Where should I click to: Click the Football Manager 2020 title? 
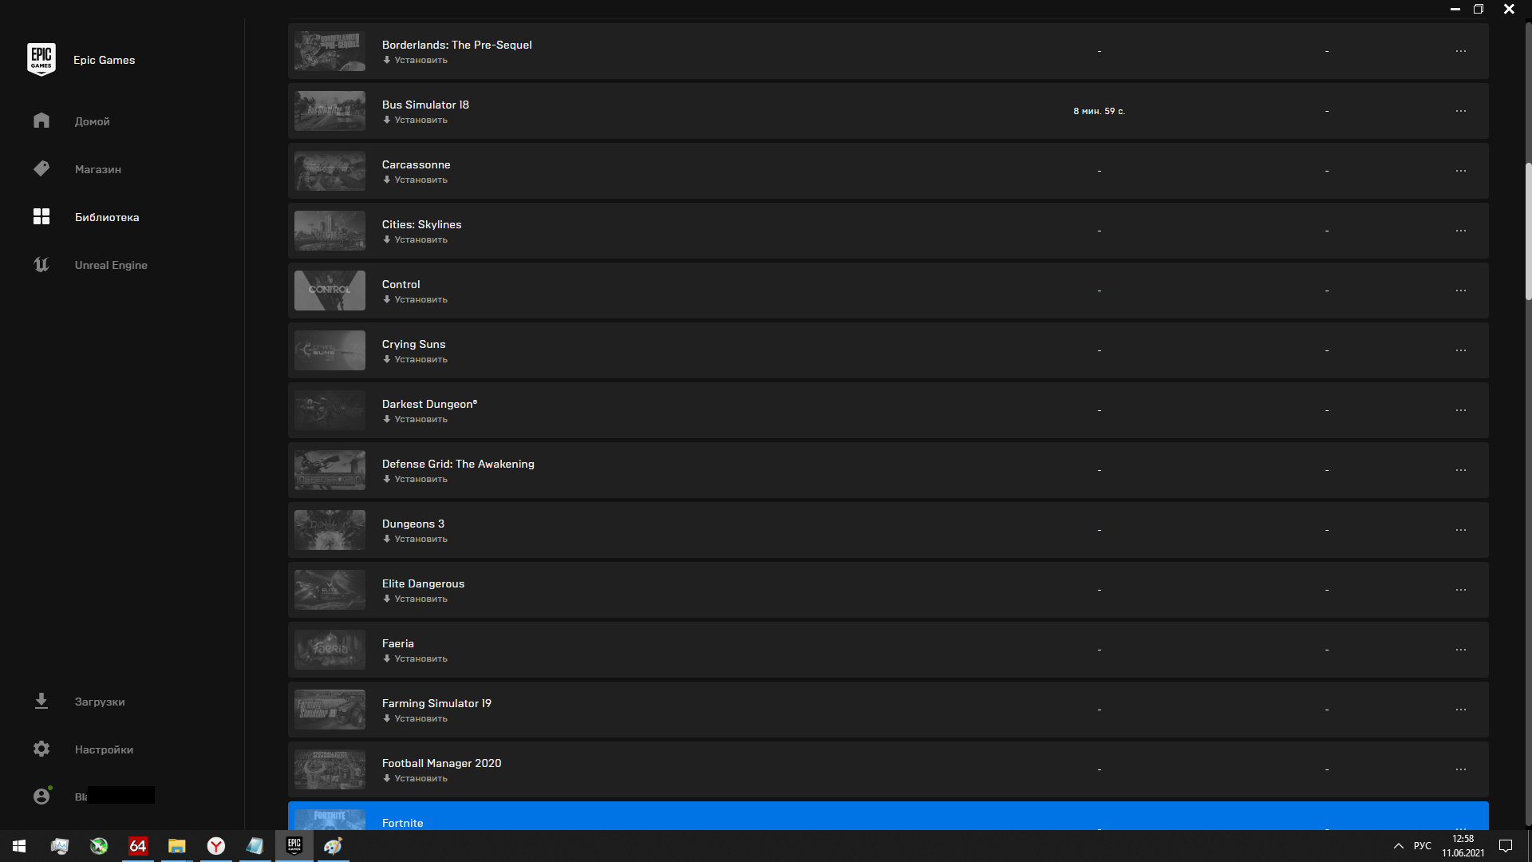point(441,763)
